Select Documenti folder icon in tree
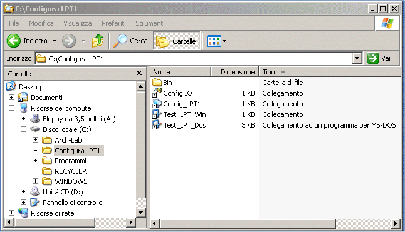 tap(23, 97)
